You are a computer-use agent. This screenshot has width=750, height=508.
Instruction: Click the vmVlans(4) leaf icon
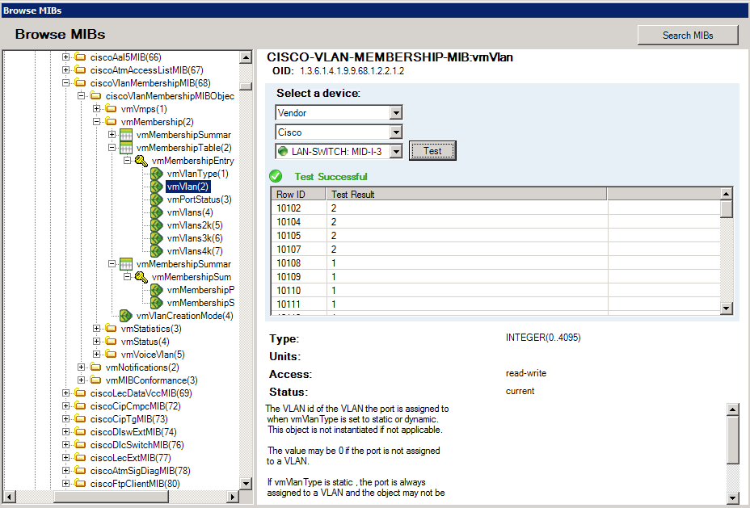coord(157,212)
